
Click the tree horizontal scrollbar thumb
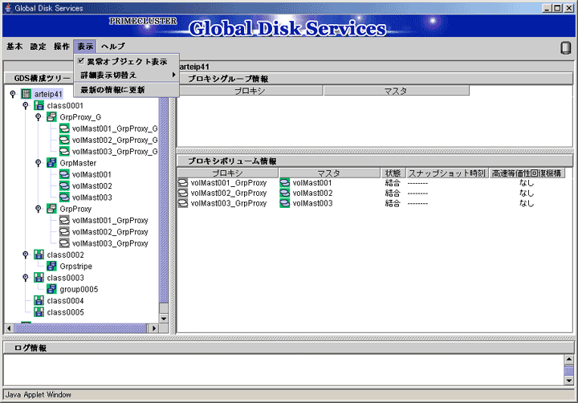coord(80,328)
